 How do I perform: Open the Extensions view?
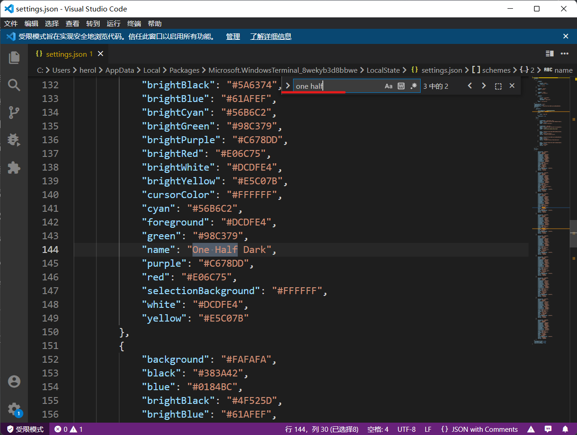[x=14, y=167]
